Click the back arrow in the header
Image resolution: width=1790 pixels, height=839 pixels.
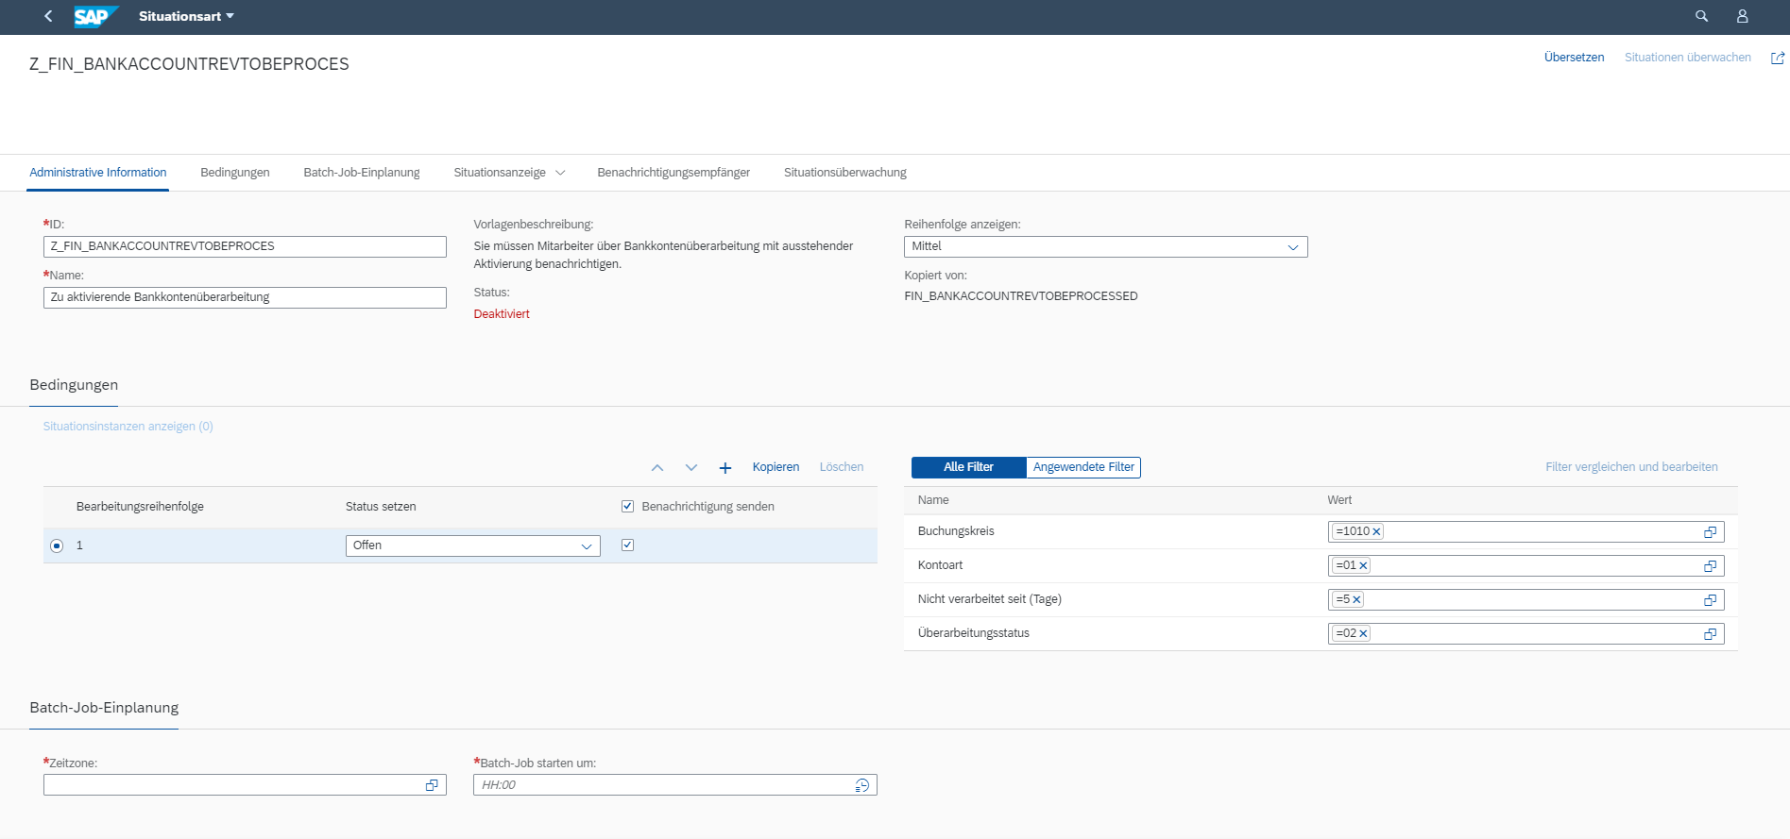tap(48, 16)
